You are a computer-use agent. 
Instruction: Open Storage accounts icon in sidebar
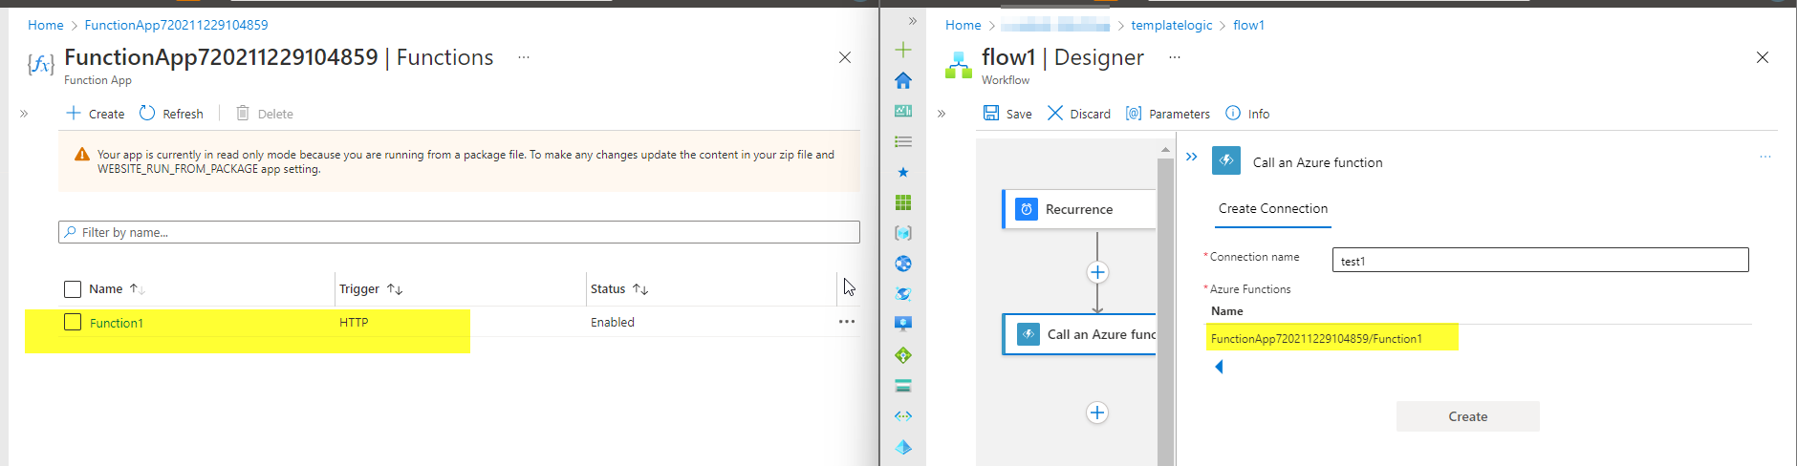(x=903, y=386)
